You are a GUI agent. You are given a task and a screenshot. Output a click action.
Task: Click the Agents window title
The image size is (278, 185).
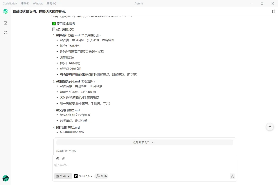[139, 3]
